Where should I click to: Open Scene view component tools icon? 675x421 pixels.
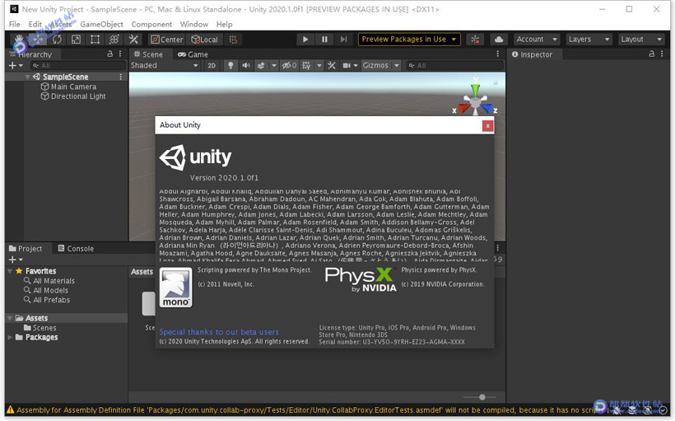(332, 66)
